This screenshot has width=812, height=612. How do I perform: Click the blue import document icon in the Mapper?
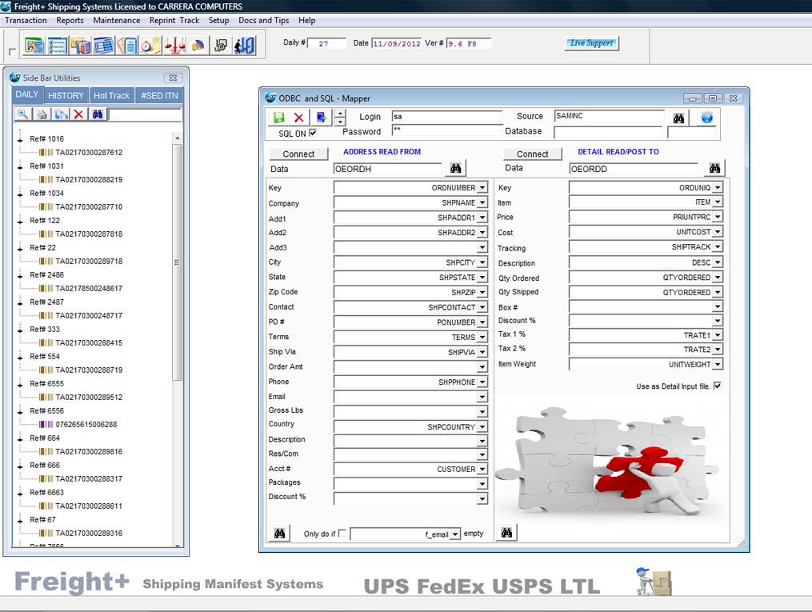pos(321,118)
